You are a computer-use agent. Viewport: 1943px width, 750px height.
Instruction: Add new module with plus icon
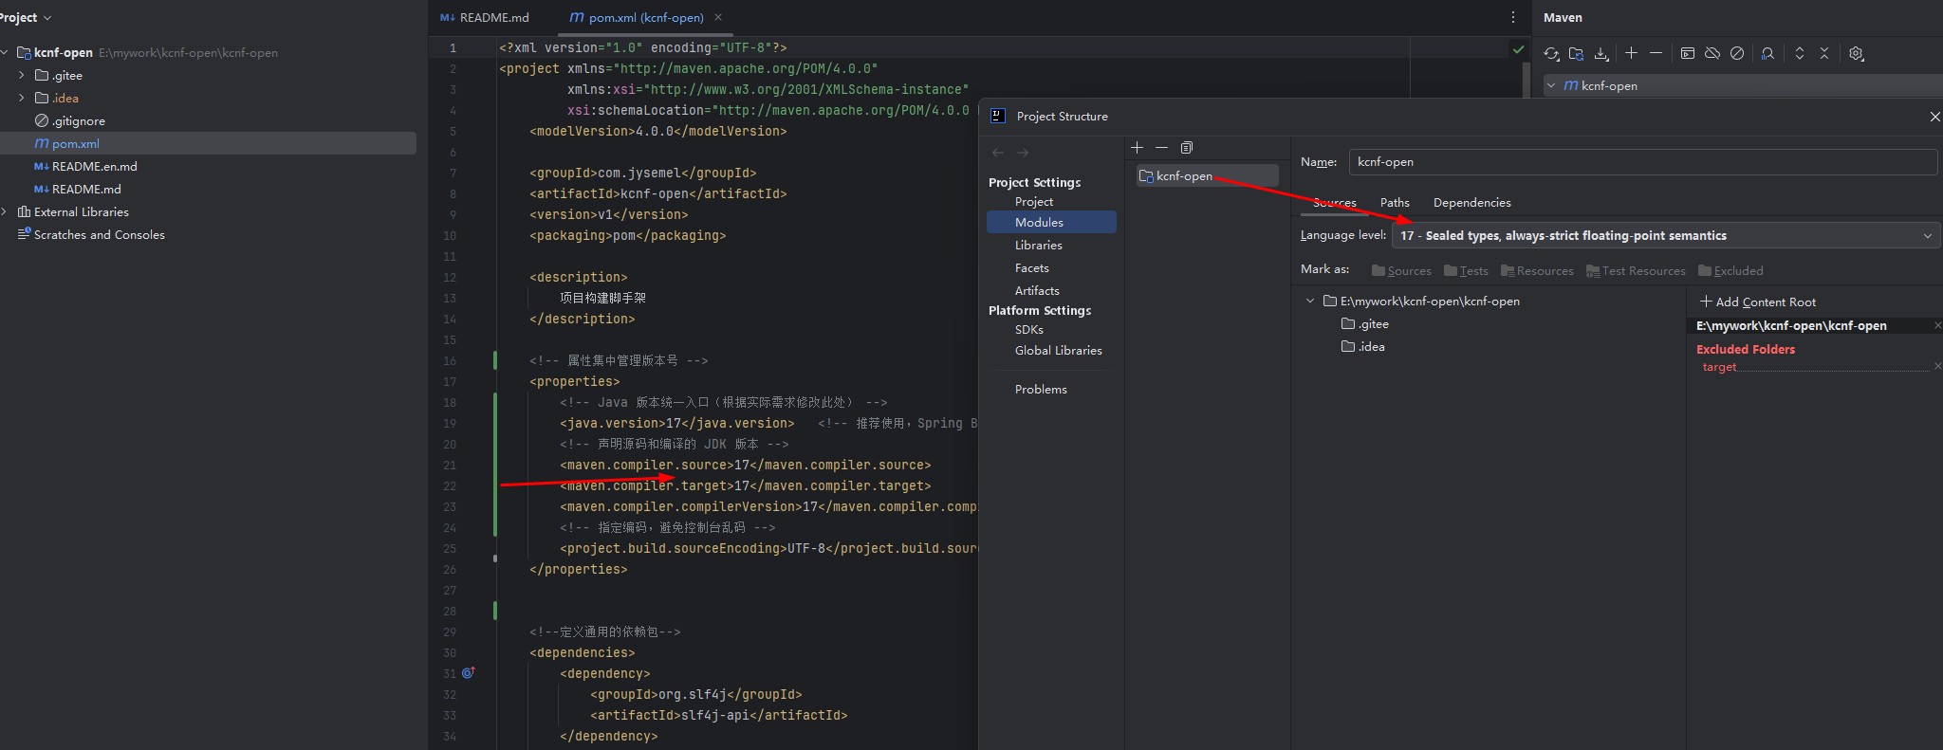tap(1138, 148)
